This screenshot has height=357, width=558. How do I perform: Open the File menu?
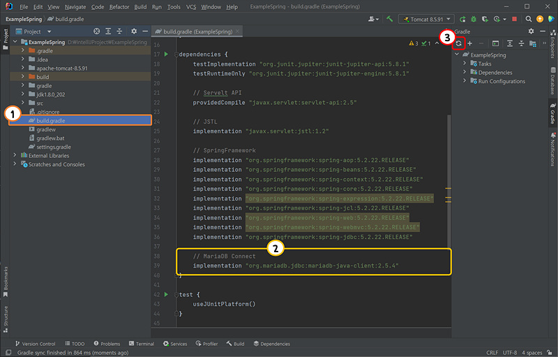[24, 7]
